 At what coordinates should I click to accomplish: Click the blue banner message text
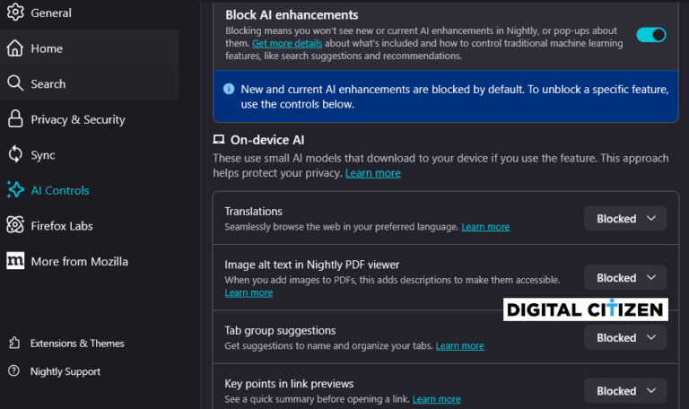tap(454, 97)
